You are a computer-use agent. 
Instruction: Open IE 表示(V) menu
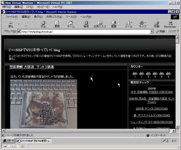click(38, 17)
